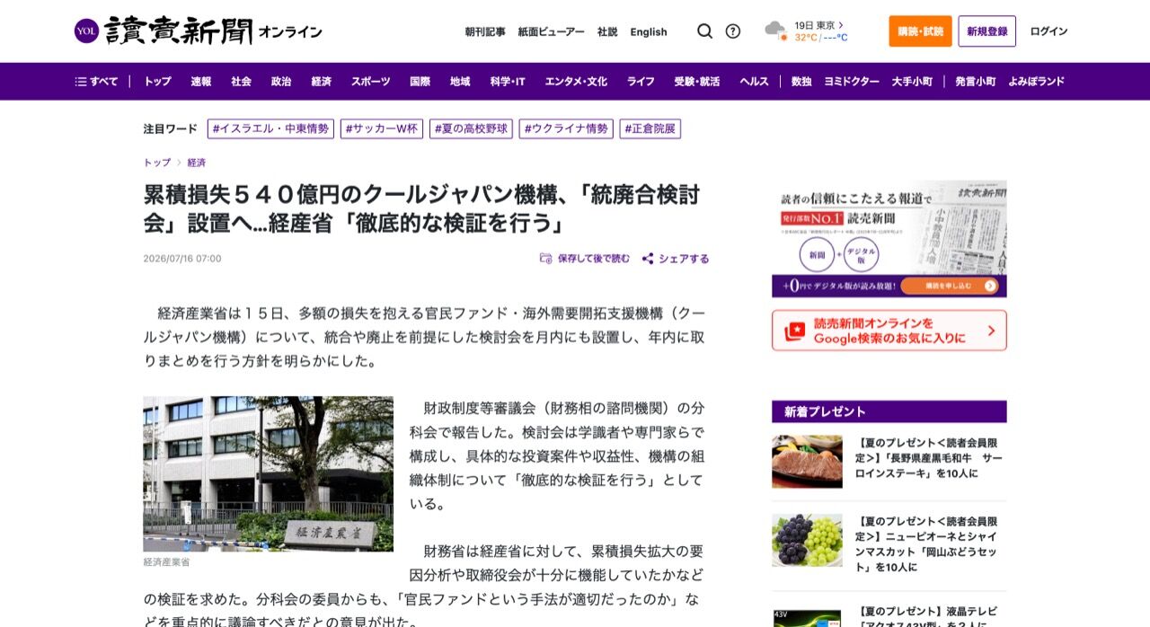Screen dimensions: 1150x627
Task: Click the 経済産業省 photo caption
Action: click(x=166, y=562)
